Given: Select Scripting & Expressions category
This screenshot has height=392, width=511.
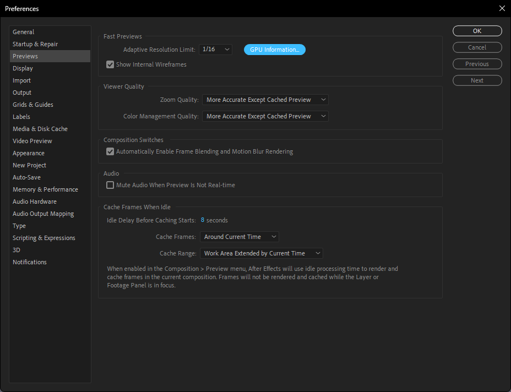Looking at the screenshot, I should click(x=44, y=237).
